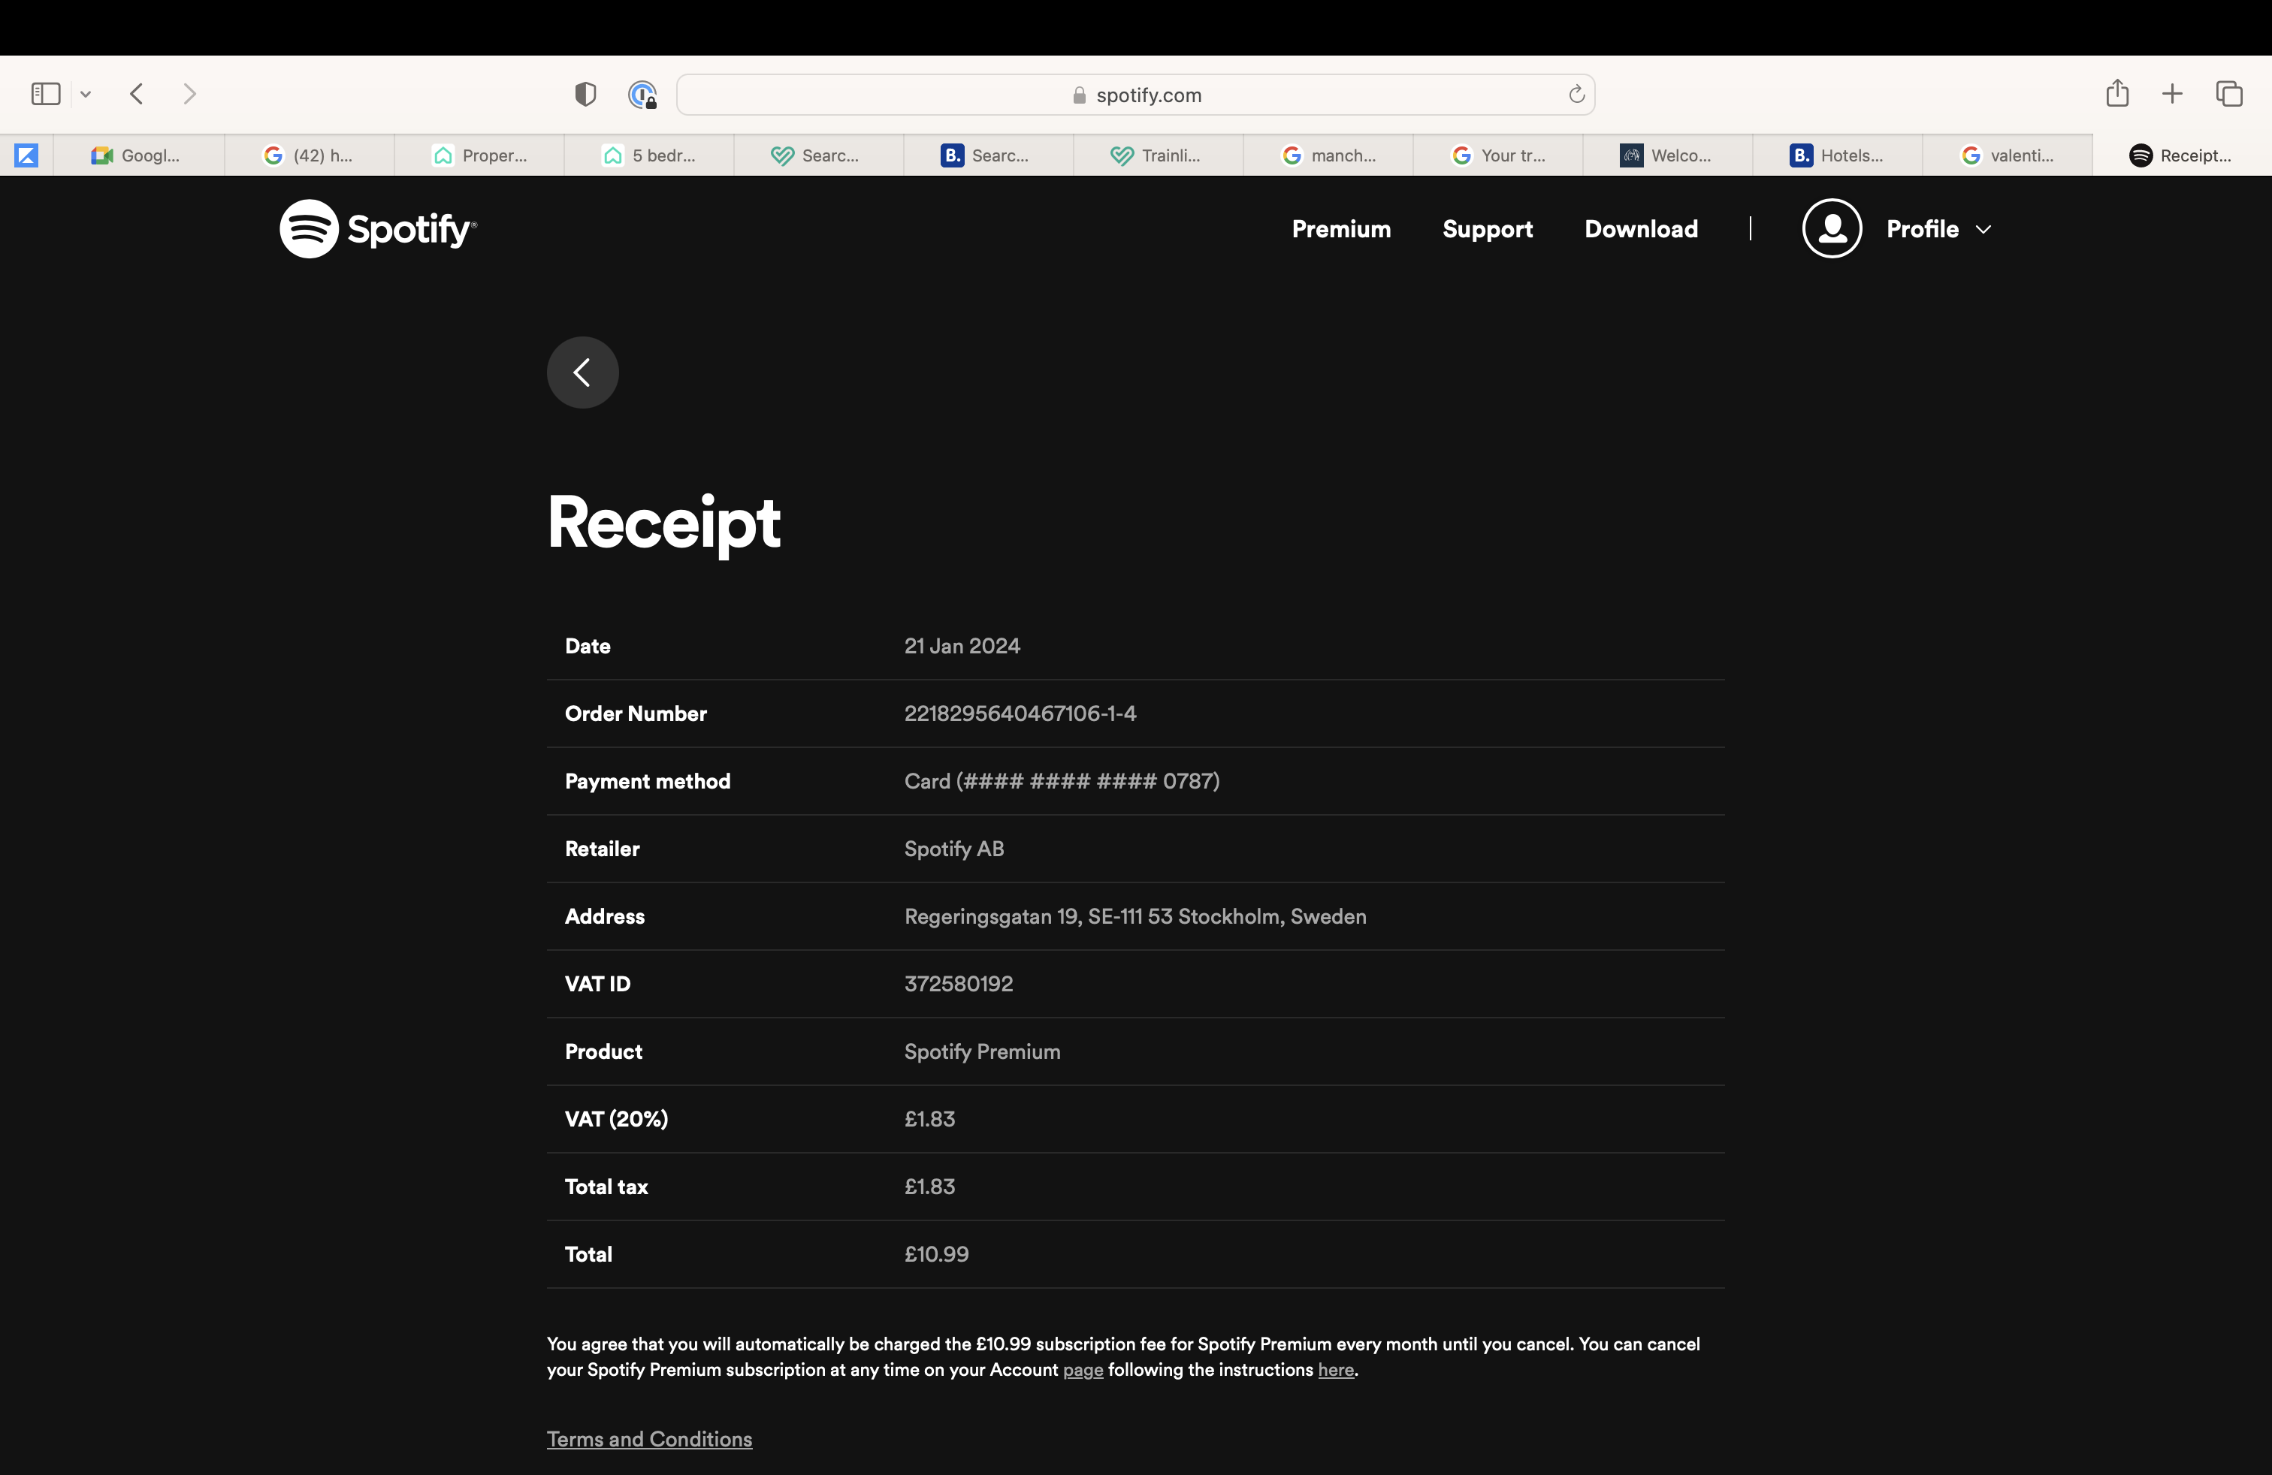This screenshot has width=2272, height=1475.
Task: Open the privacy shield report icon
Action: coord(585,93)
